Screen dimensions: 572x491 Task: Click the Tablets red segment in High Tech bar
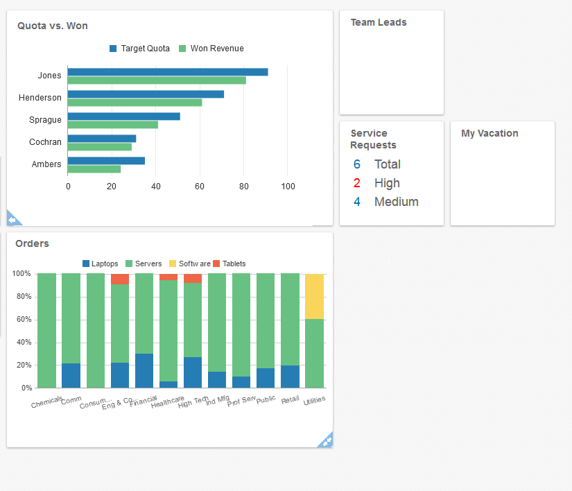coord(193,278)
